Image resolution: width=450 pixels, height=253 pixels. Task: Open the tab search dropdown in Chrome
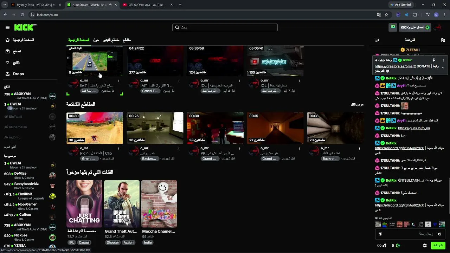click(x=5, y=5)
